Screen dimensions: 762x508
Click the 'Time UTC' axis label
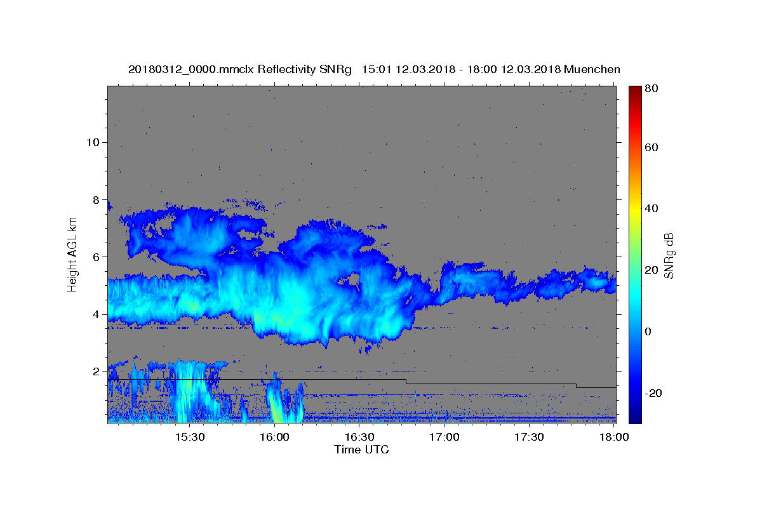pyautogui.click(x=361, y=450)
